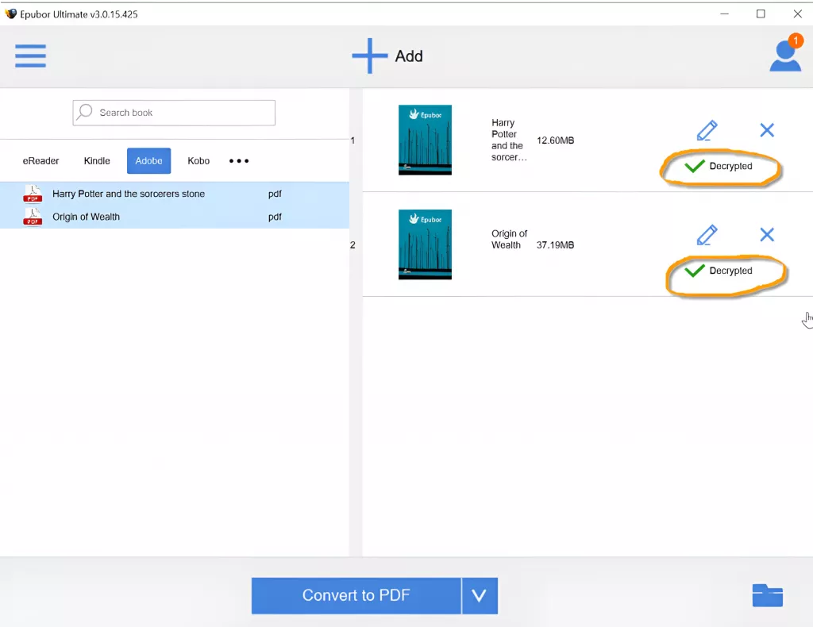Click green checkmark next to Harry Potter Decrypted

(x=694, y=166)
